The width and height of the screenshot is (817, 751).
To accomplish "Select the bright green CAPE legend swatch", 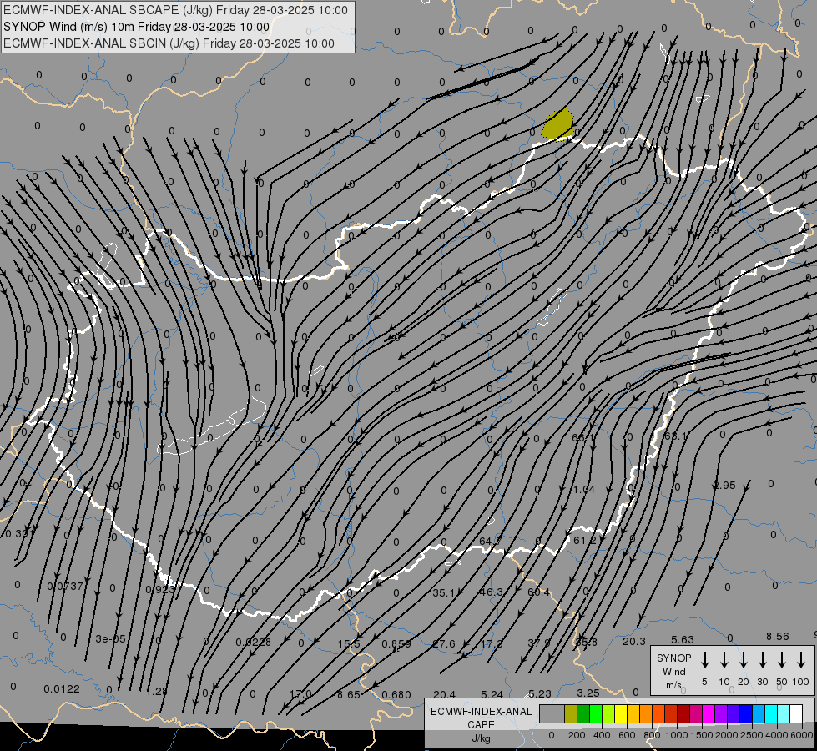I will (596, 714).
